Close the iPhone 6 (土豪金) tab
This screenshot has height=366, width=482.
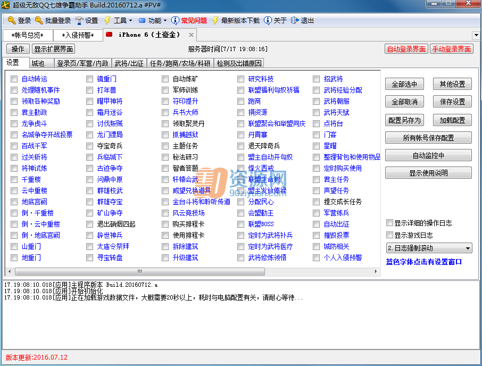pyautogui.click(x=191, y=35)
